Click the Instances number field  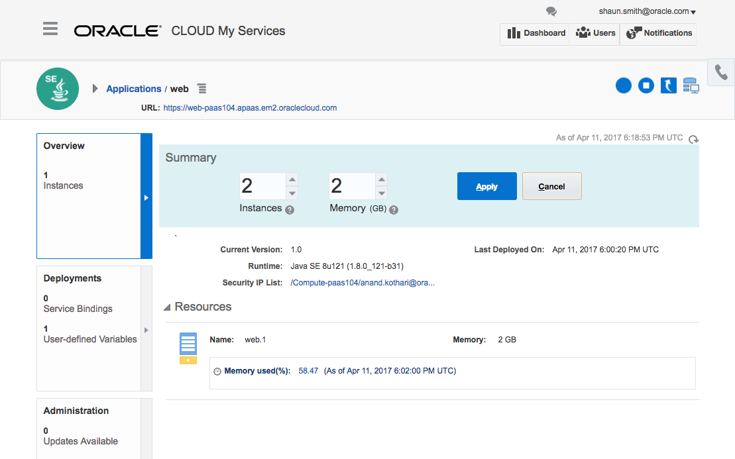[262, 186]
